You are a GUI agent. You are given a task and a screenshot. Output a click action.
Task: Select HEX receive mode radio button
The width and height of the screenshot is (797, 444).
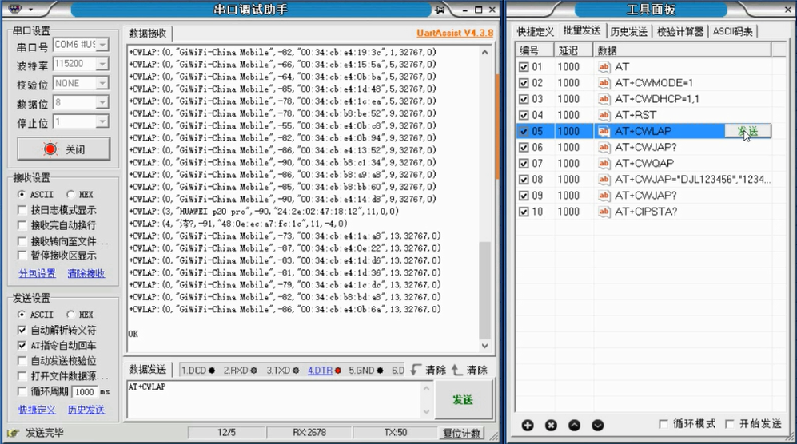pos(70,194)
